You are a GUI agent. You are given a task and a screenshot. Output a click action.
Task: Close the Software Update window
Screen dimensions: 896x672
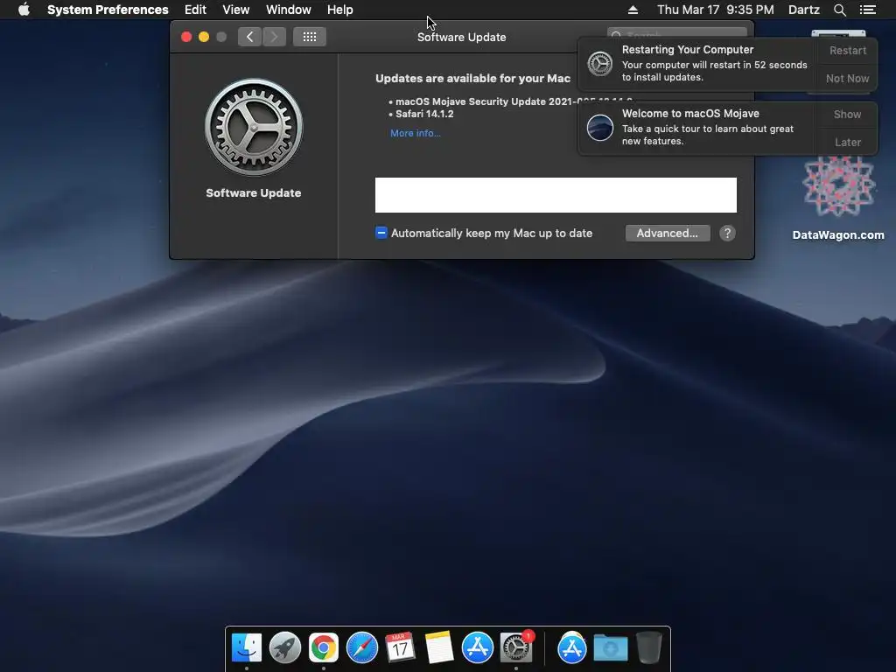click(x=186, y=37)
